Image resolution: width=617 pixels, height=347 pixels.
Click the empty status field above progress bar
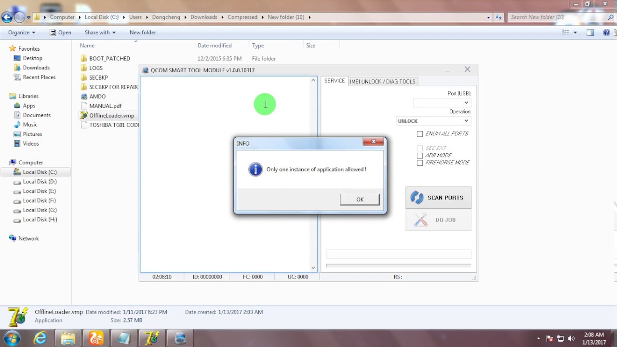point(399,254)
